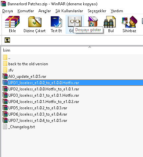Click the Dizine Çıkart extract icon
This screenshot has width=143, height=157.
click(35, 22)
